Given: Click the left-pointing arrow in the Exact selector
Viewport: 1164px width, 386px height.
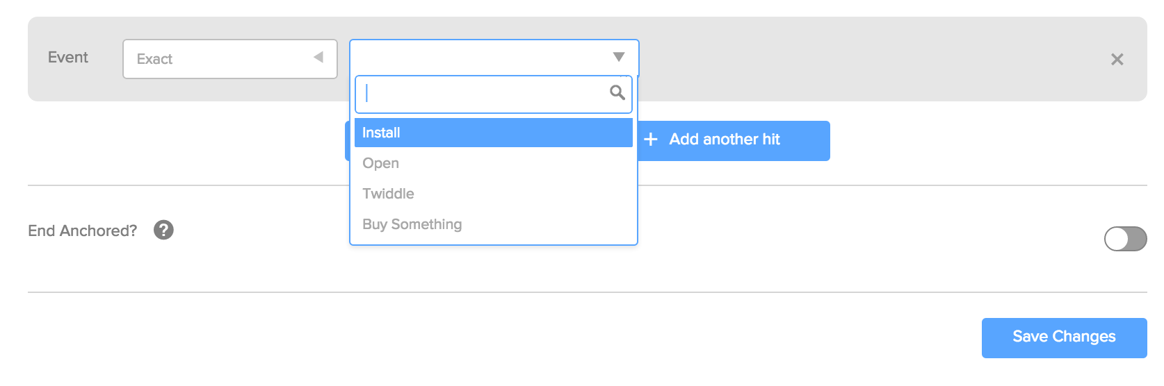Looking at the screenshot, I should coord(318,57).
